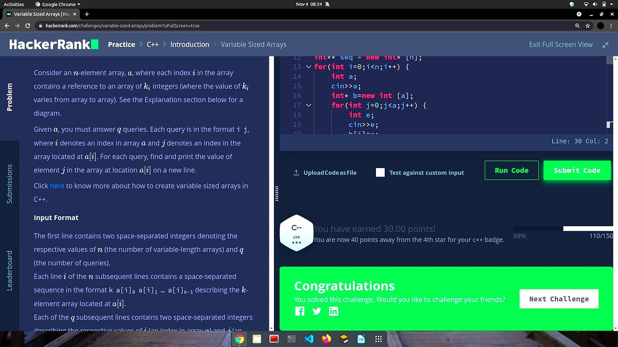Enable Test against custom input checkbox

380,173
